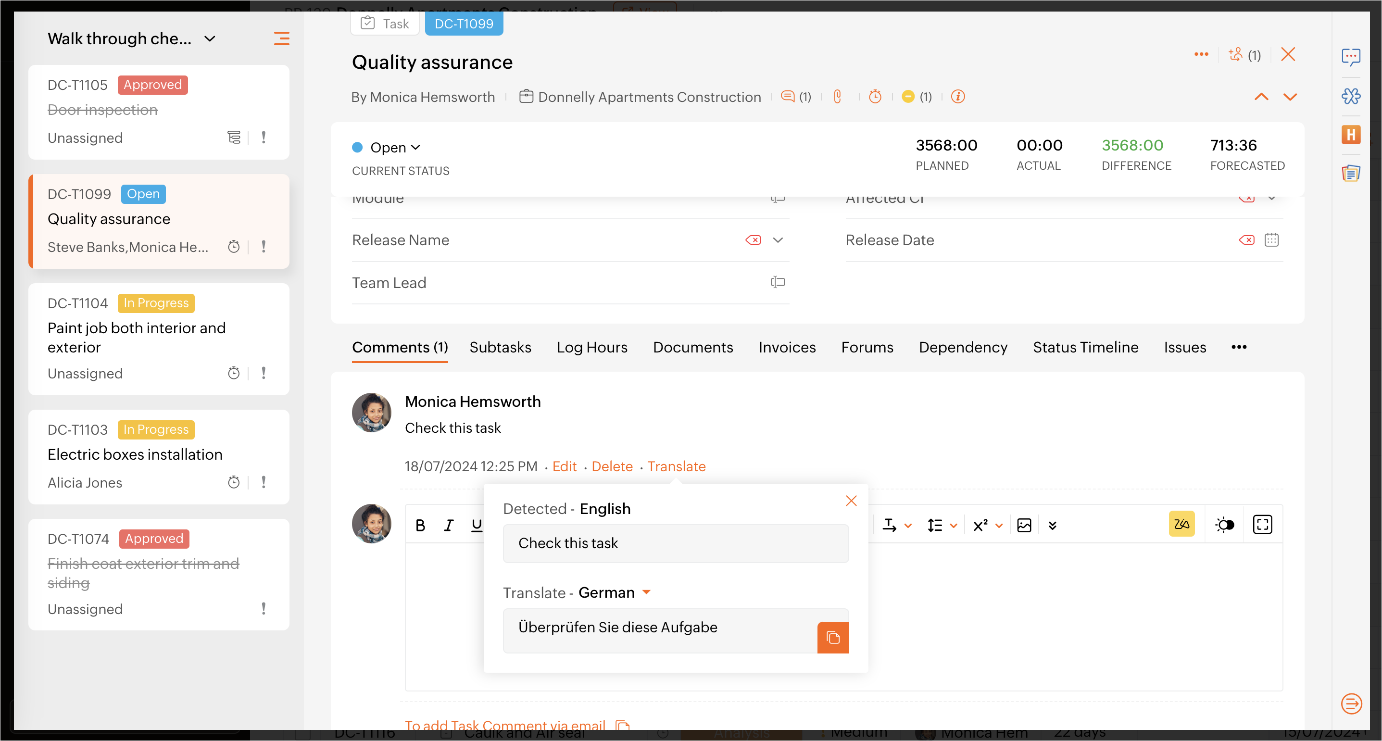Insert image using editor toolbar icon
This screenshot has width=1382, height=741.
pos(1024,525)
